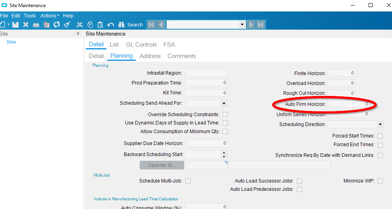The width and height of the screenshot is (392, 209).
Task: Enable Minimize WIP checkbox
Action: [x=380, y=181]
